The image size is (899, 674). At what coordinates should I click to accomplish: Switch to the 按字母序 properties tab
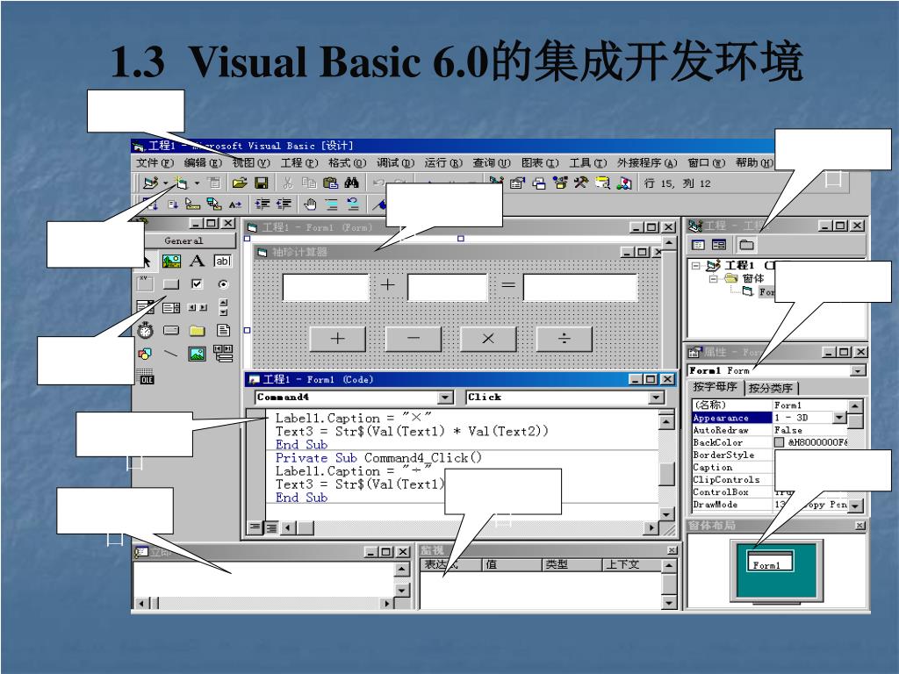[715, 387]
